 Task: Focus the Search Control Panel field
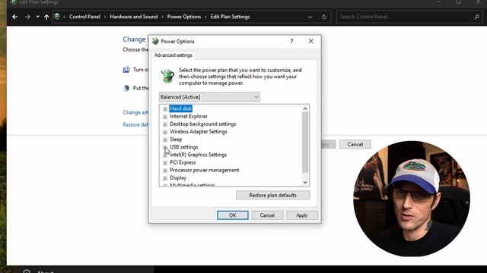(409, 17)
